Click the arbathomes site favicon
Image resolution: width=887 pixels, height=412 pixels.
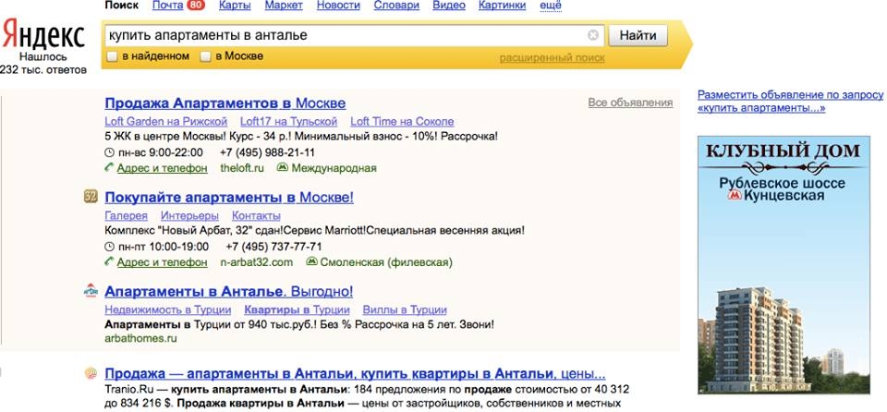[x=91, y=291]
